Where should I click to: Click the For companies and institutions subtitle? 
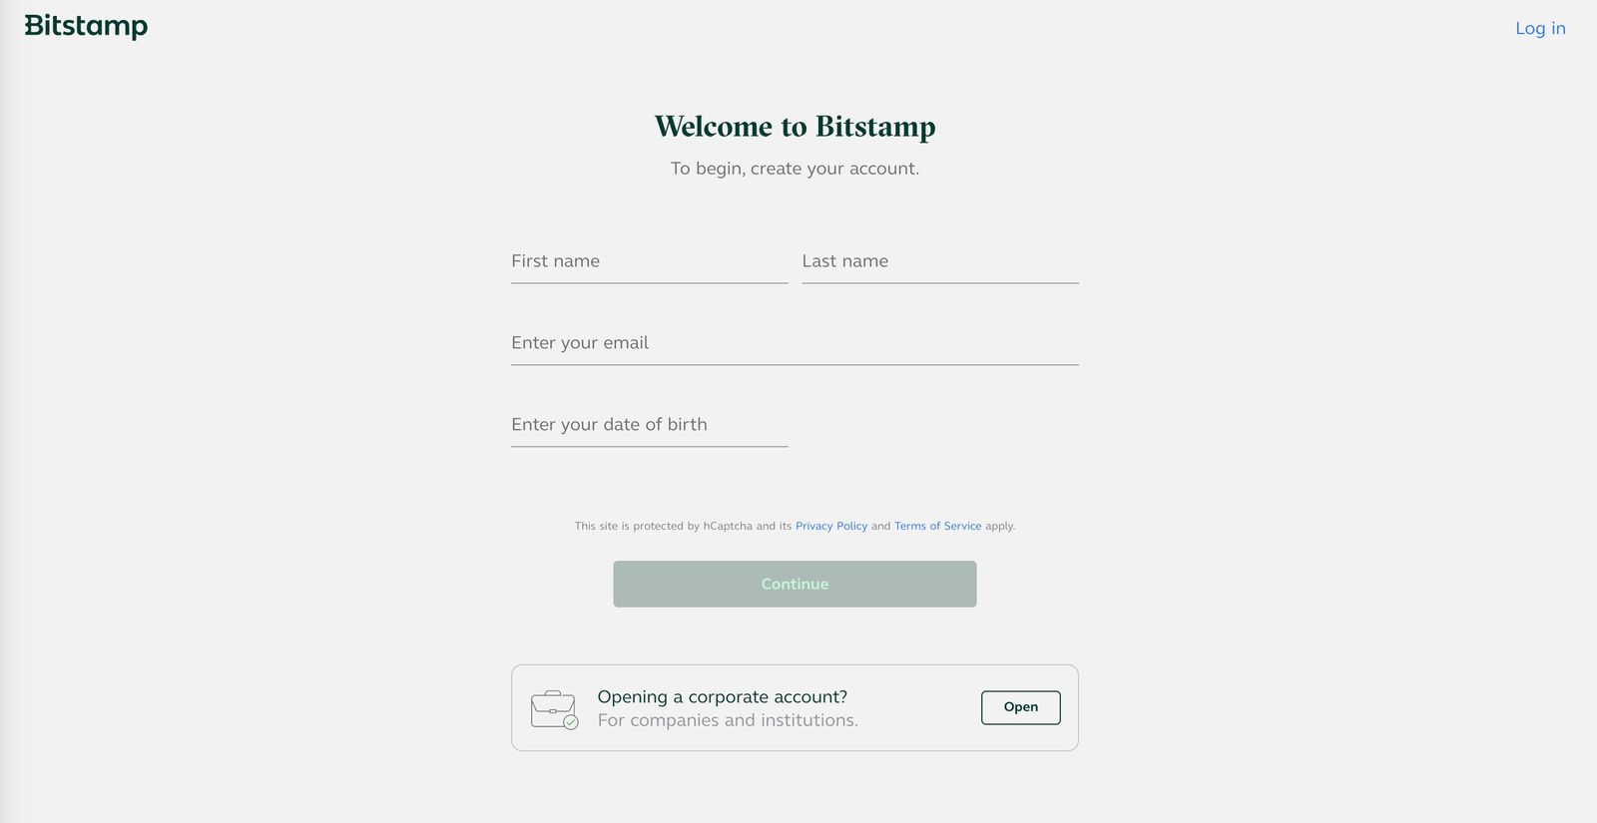click(728, 719)
